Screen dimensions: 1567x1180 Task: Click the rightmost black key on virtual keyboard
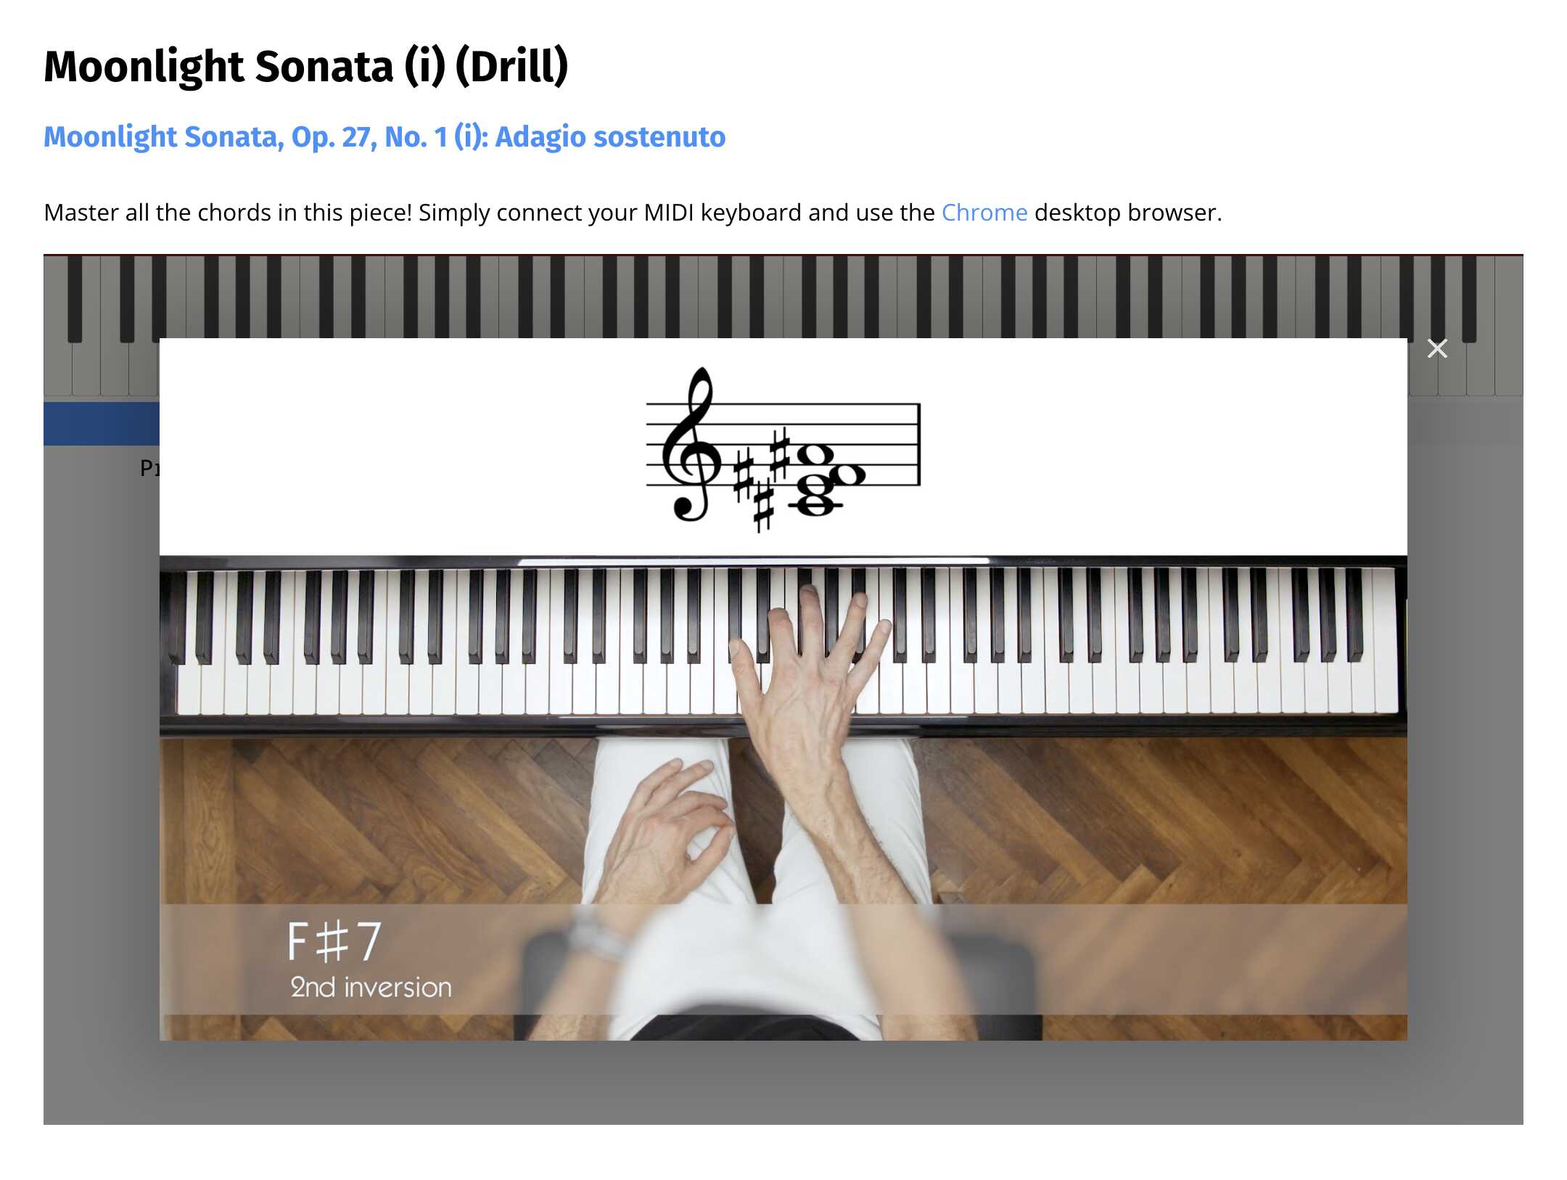coord(1469,298)
